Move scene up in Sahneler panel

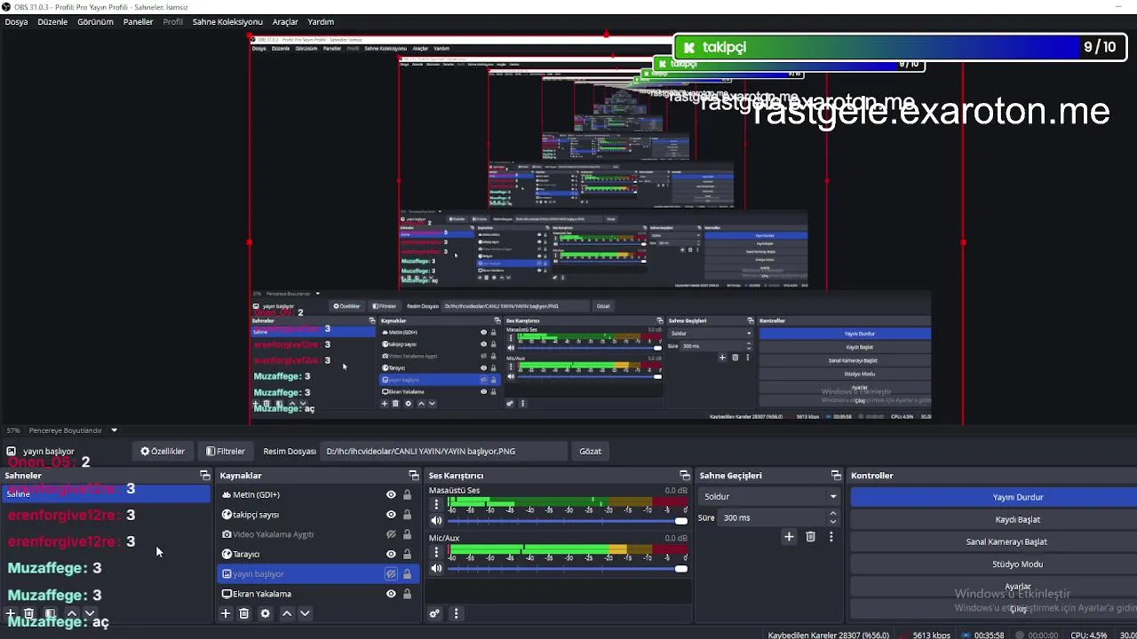coord(72,613)
